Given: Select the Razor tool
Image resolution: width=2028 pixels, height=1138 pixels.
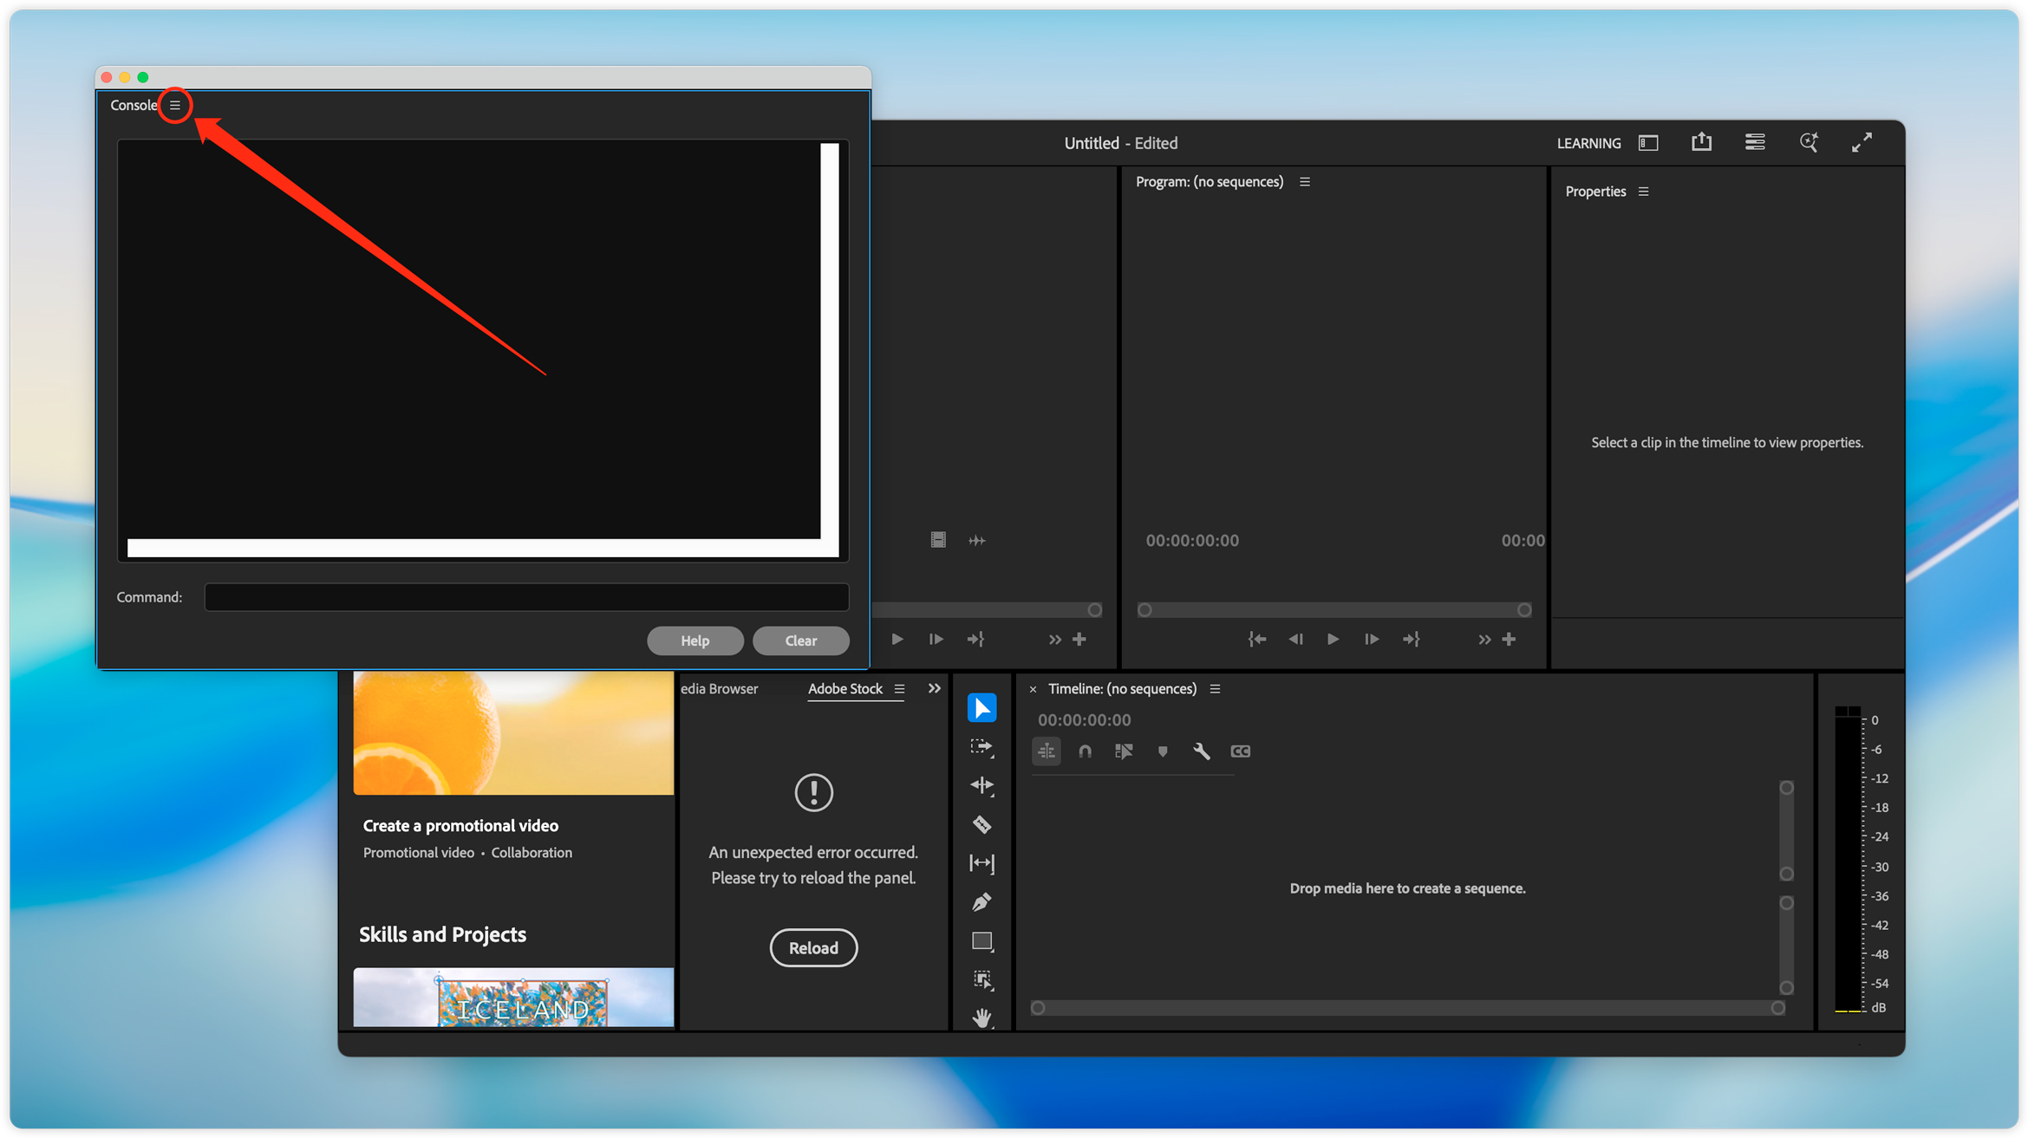Looking at the screenshot, I should click(981, 824).
